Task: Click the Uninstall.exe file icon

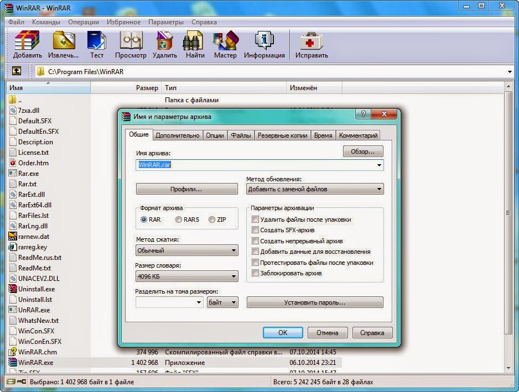Action: (13, 289)
